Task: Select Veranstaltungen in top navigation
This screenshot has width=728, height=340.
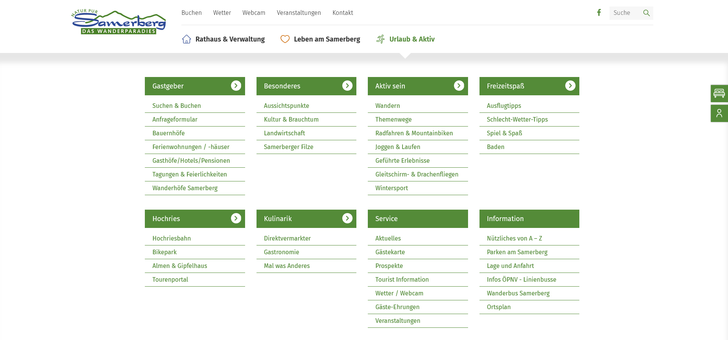Action: click(299, 13)
